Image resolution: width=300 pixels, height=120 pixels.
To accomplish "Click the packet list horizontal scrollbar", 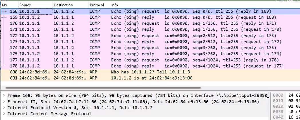I will pos(103,88).
